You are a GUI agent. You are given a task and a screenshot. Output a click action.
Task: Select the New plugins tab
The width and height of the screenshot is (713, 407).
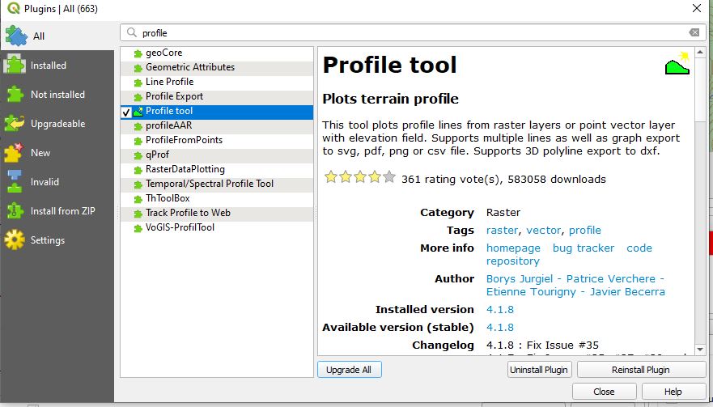pos(57,153)
